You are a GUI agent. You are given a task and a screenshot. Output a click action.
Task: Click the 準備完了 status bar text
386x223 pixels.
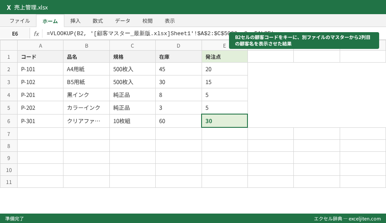coord(15,219)
